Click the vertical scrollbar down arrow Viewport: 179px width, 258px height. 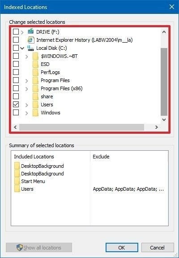coord(164,120)
